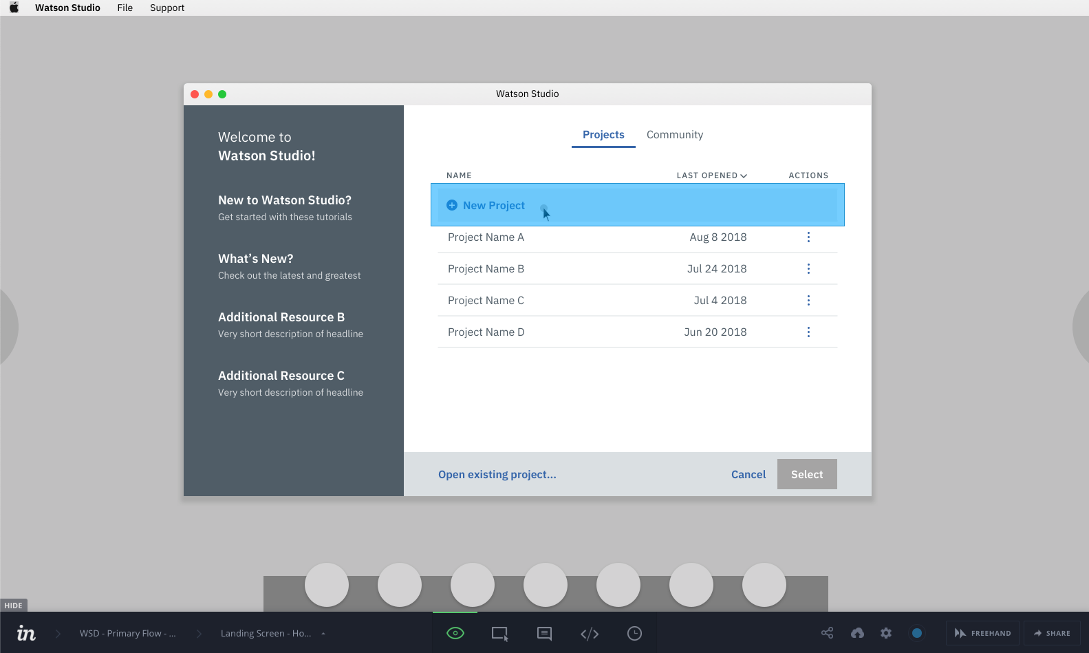1089x653 pixels.
Task: Open history mode clock icon
Action: (x=634, y=633)
